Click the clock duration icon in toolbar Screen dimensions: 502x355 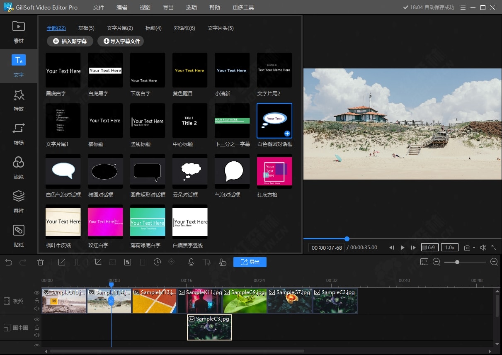click(x=157, y=262)
